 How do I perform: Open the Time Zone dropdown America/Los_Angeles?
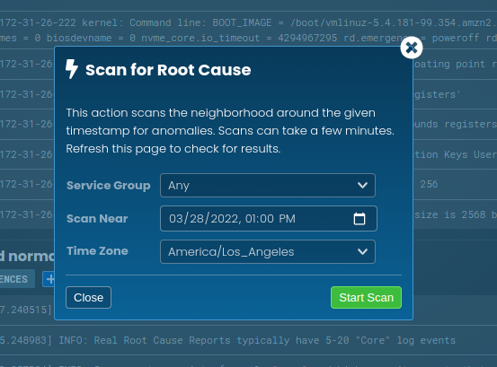tap(268, 252)
